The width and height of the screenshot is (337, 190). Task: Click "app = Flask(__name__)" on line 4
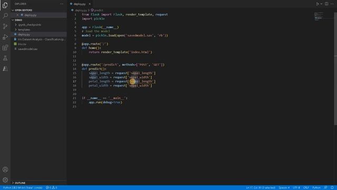coord(100,27)
